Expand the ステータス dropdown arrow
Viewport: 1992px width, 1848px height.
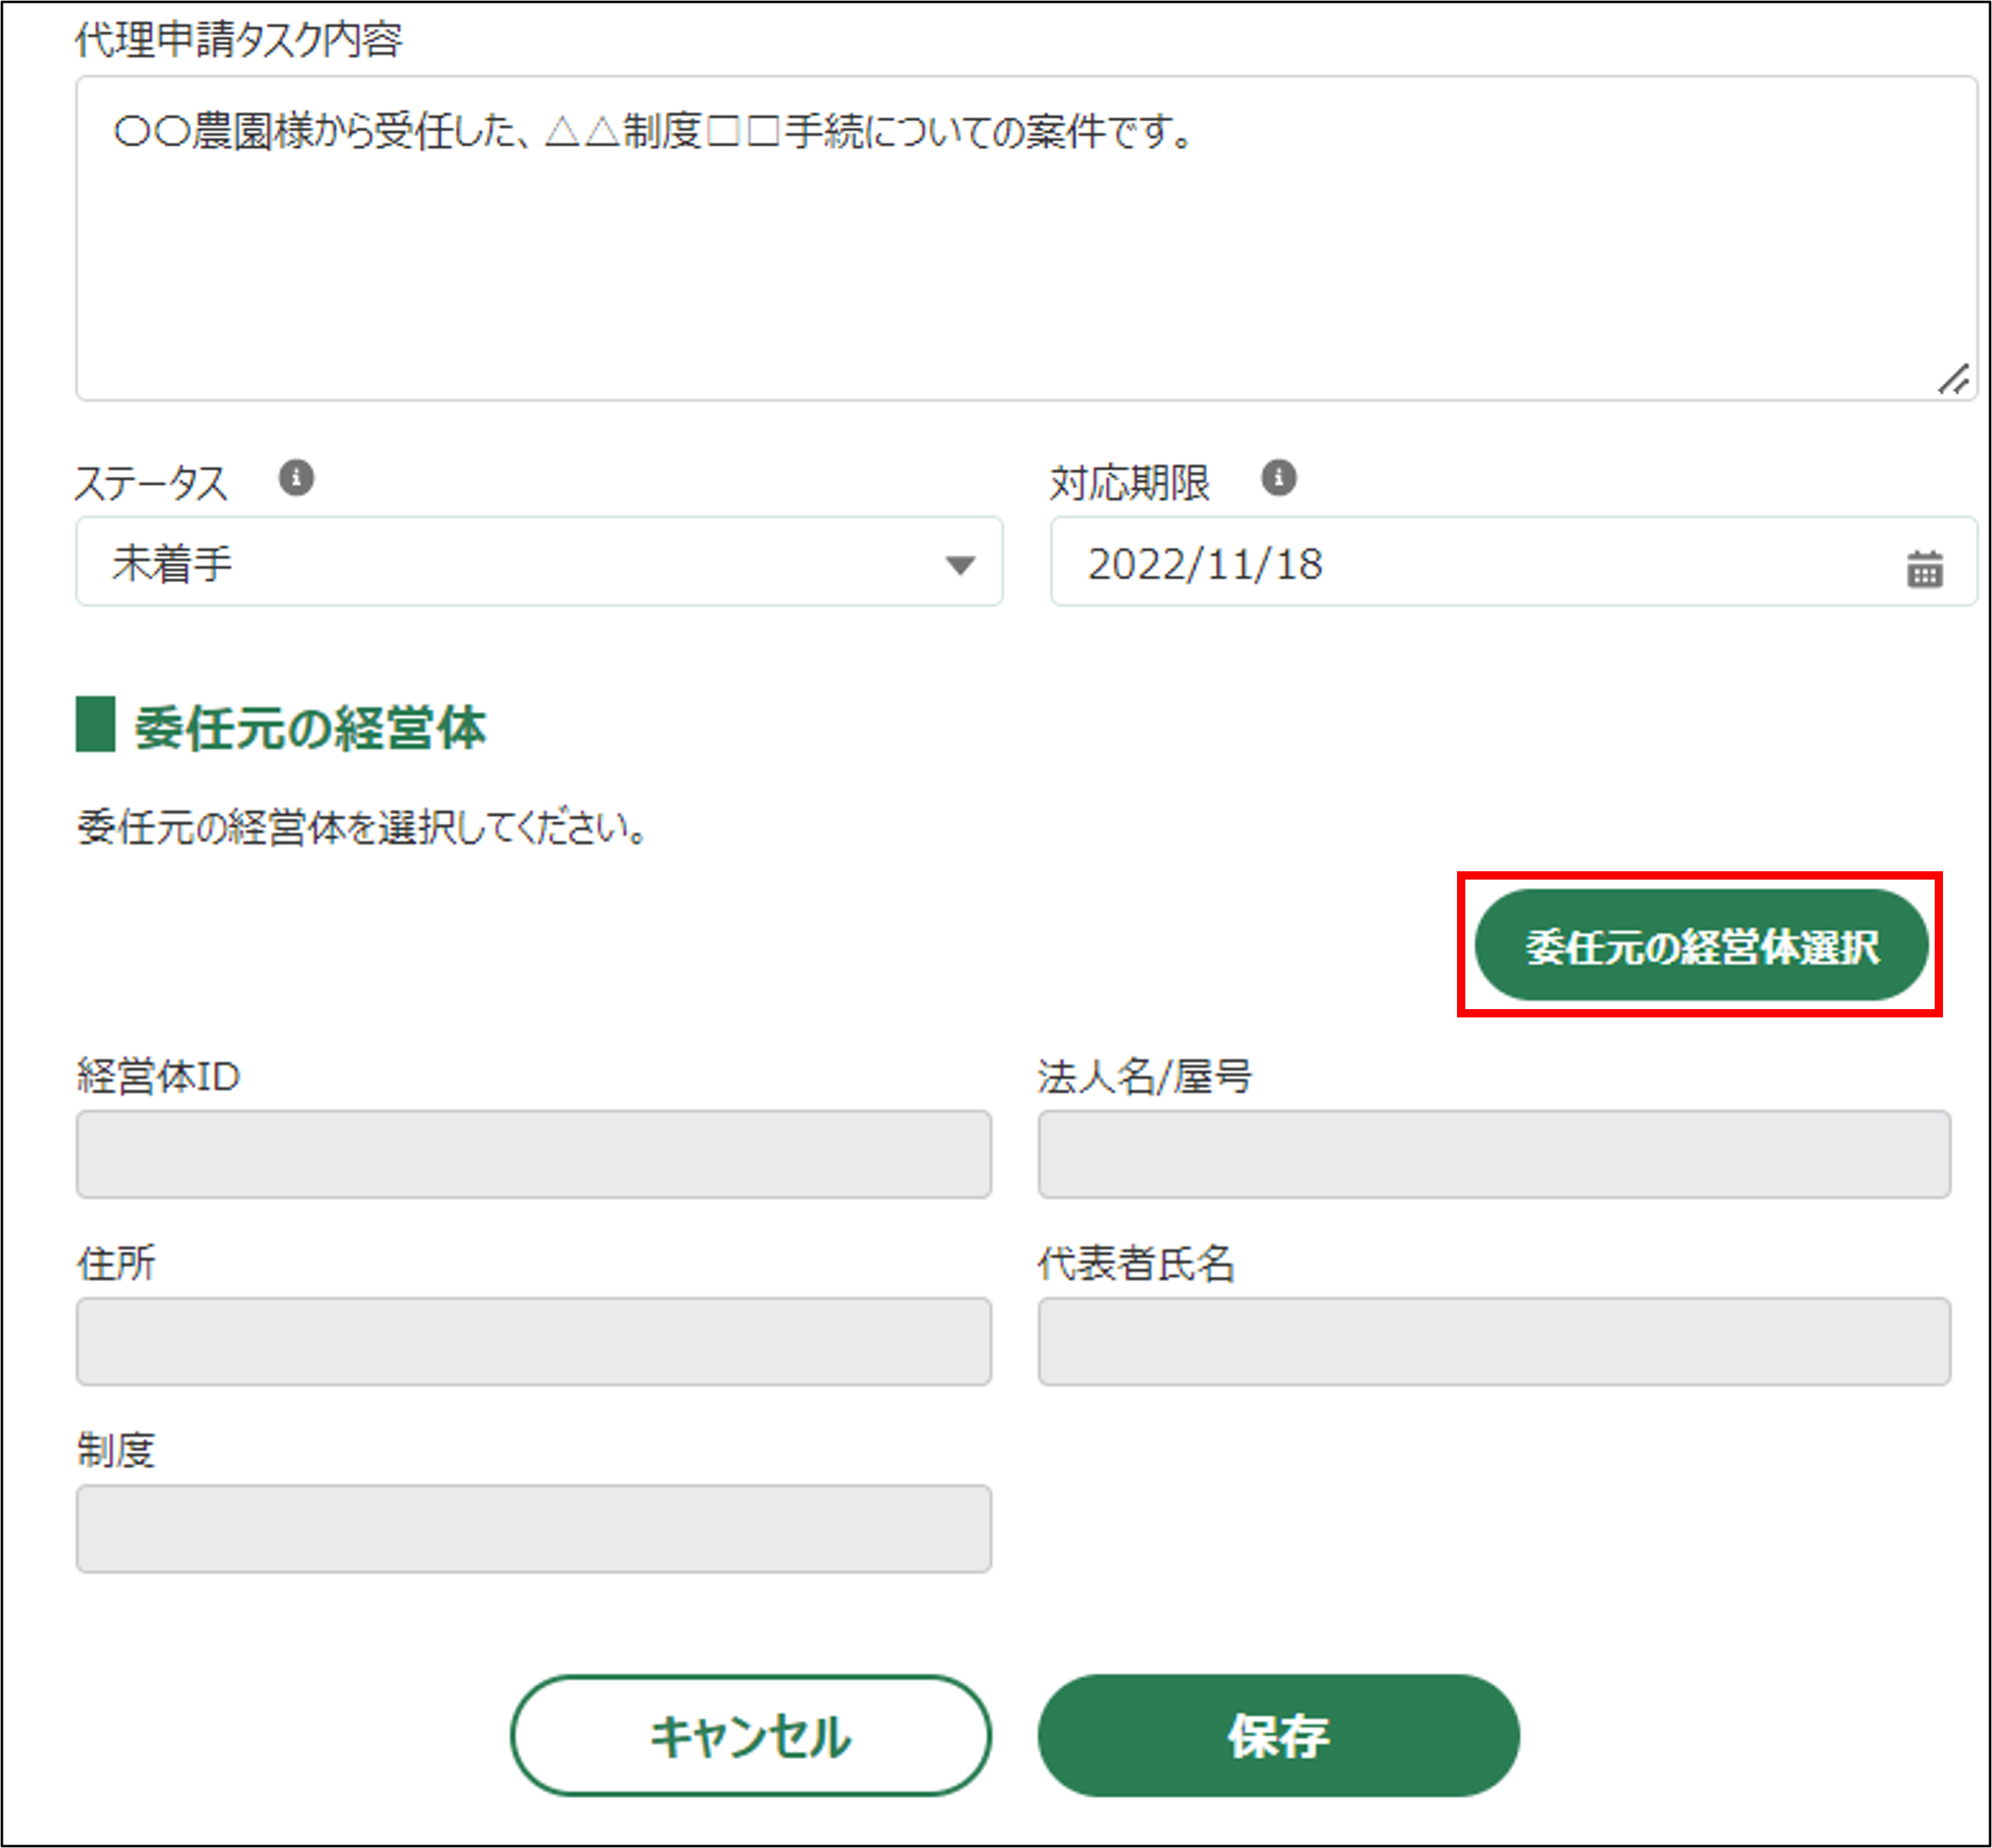point(960,565)
